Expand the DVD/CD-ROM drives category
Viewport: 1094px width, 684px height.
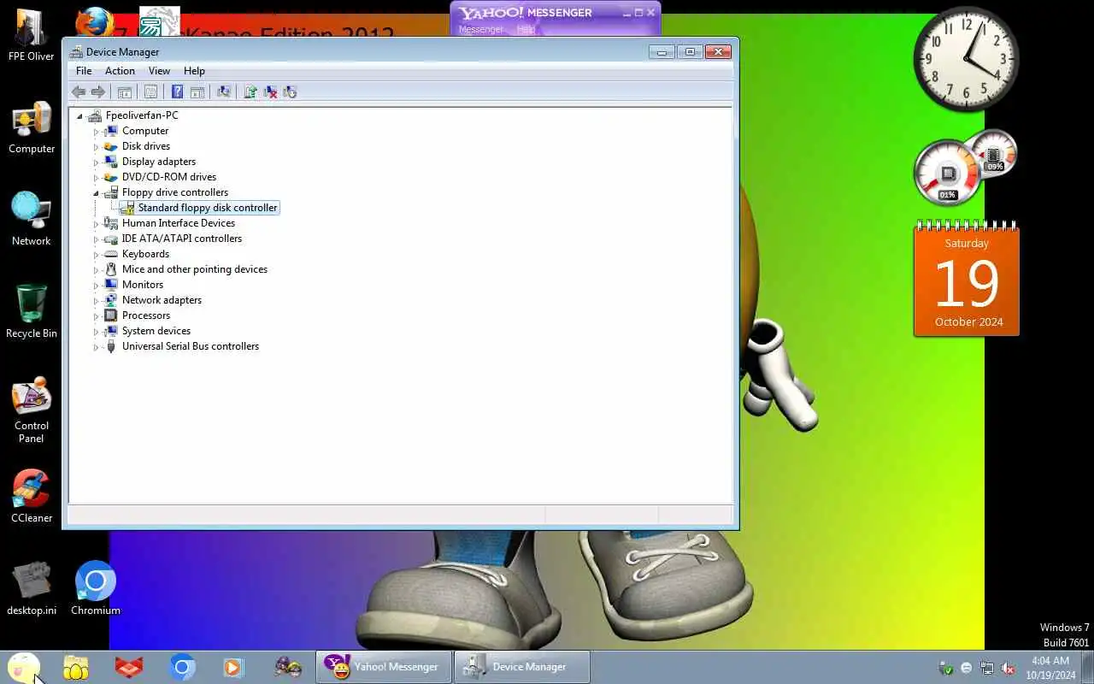(x=97, y=178)
